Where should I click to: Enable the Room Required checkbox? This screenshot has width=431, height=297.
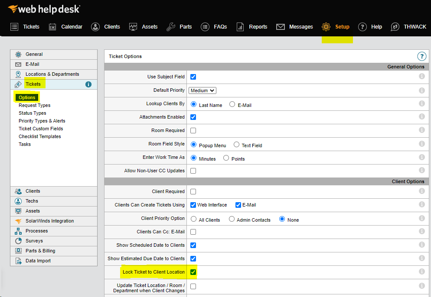[193, 130]
